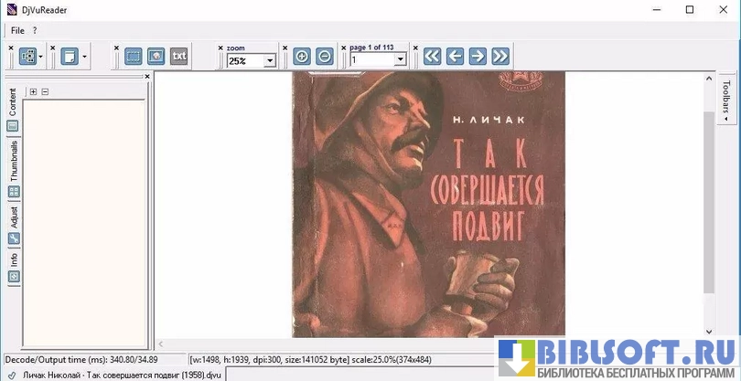The width and height of the screenshot is (741, 381).
Task: Open the File menu
Action: pos(17,30)
